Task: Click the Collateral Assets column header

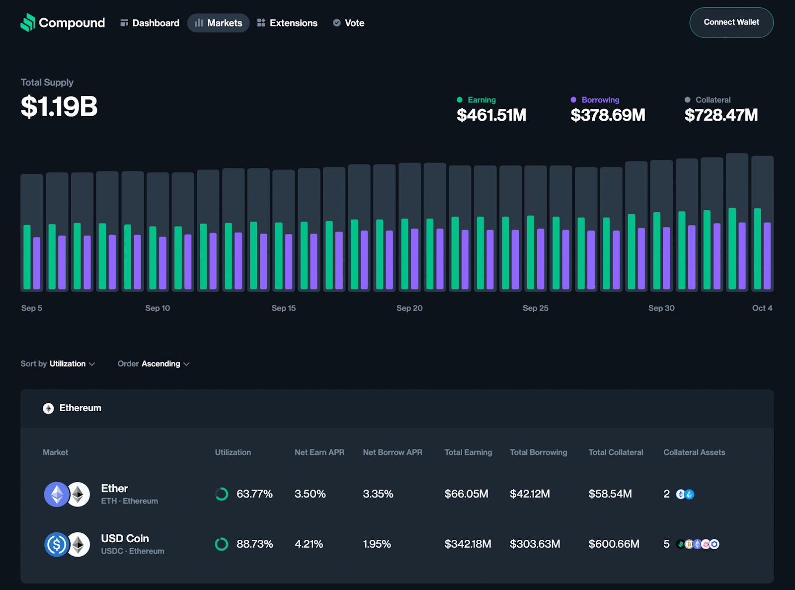Action: 694,452
